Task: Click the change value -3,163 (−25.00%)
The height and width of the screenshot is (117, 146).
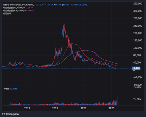Action: coord(78,5)
